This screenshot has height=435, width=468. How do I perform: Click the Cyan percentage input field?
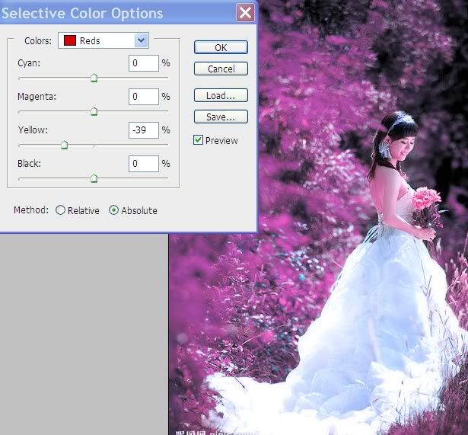(x=144, y=63)
